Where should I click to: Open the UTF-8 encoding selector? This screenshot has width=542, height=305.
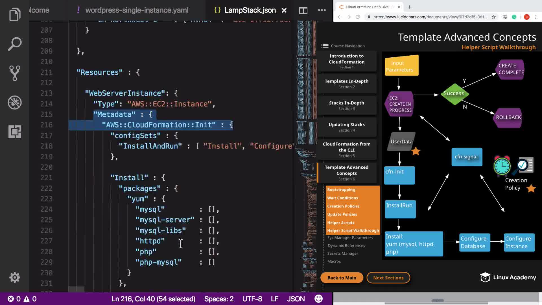pyautogui.click(x=252, y=299)
